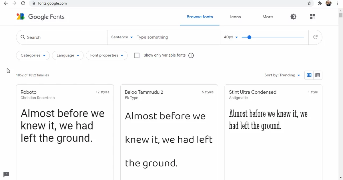The width and height of the screenshot is (343, 180).
Task: Enable Show only variable fonts checkbox
Action: [137, 55]
